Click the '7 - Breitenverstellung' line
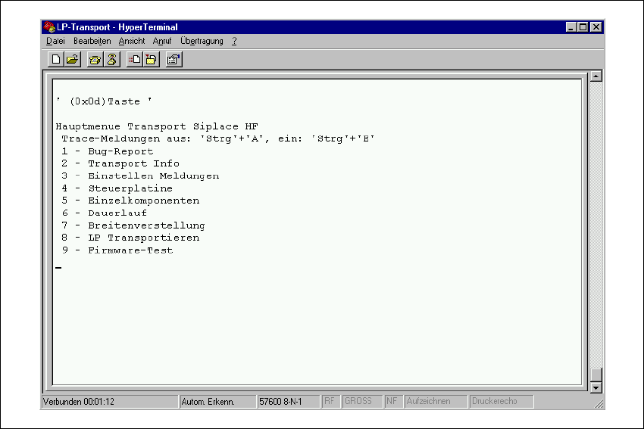Viewport: 644px width, 429px height. 133,225
